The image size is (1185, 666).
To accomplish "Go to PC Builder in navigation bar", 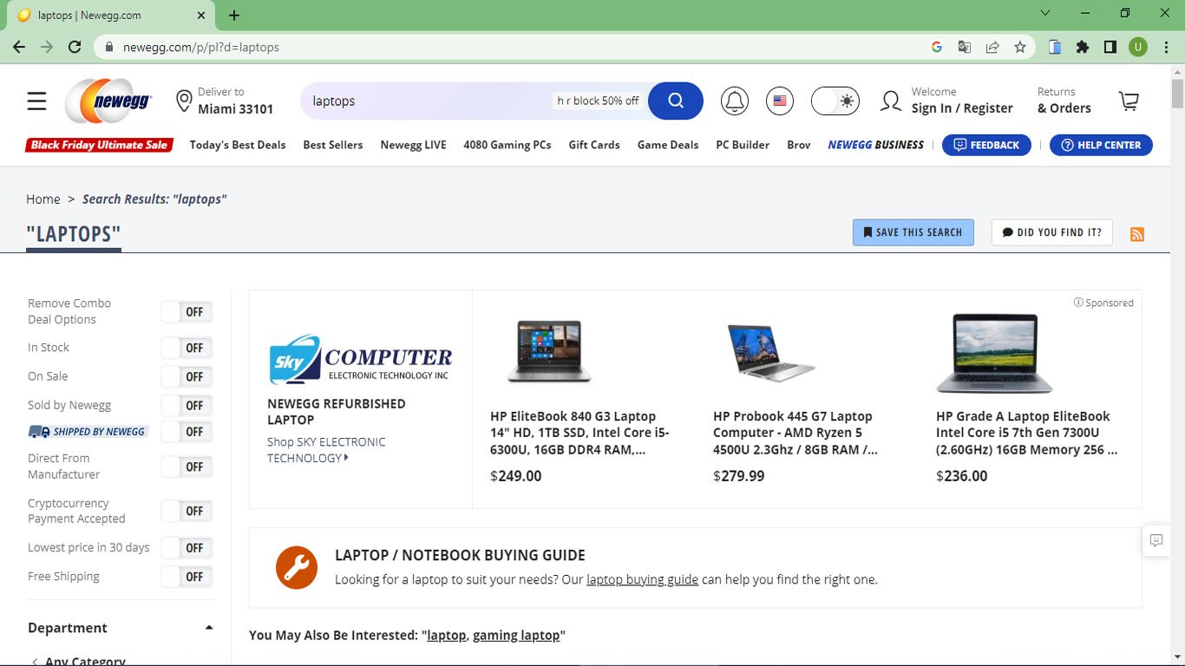I will coord(742,145).
